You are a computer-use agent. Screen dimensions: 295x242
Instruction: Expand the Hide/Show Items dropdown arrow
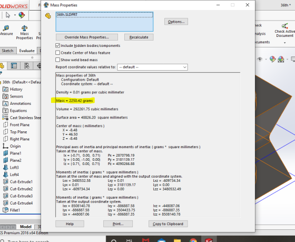pos(266,60)
